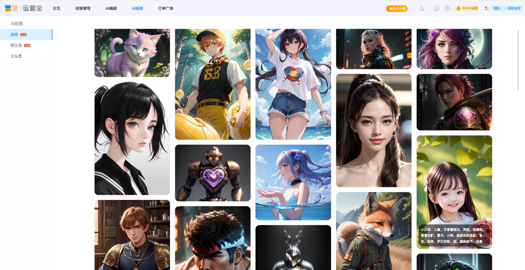Viewport: 525px width, 270px height.
Task: Open the fox in green jacket image
Action: coord(374,231)
